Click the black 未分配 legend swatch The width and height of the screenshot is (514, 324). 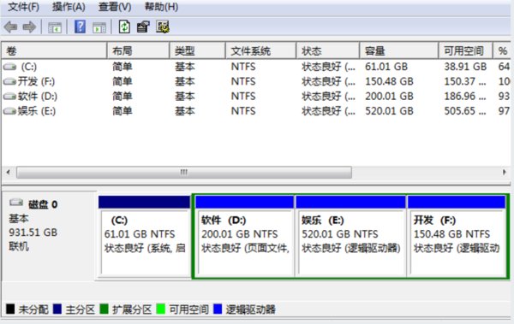[10, 309]
